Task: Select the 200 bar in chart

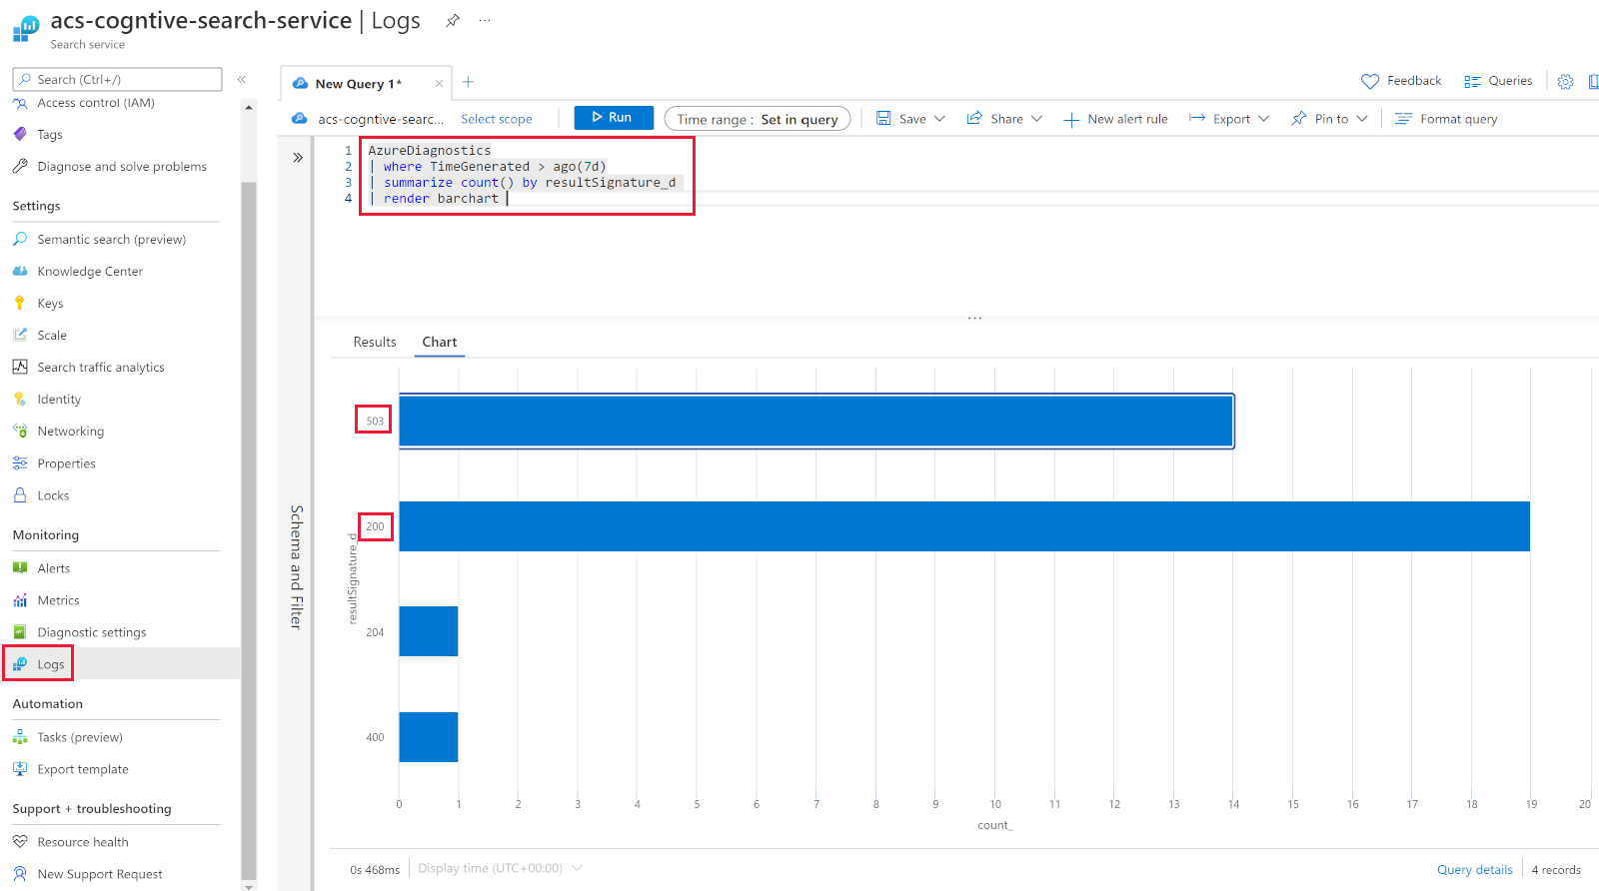Action: pos(964,526)
